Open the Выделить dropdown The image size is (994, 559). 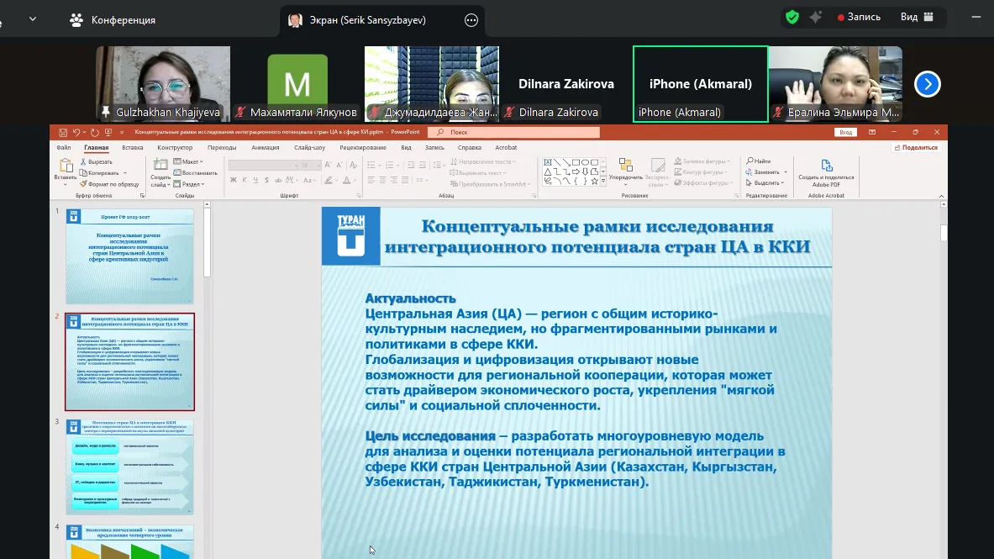767,182
